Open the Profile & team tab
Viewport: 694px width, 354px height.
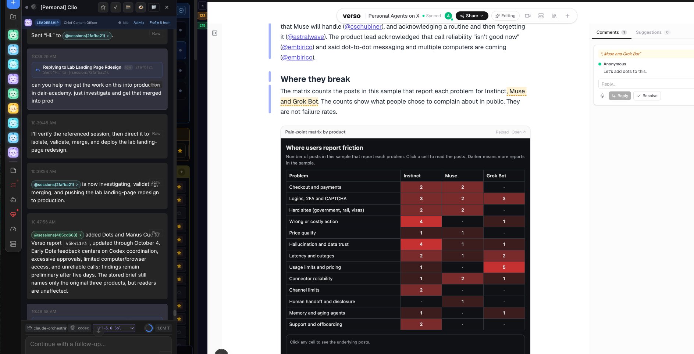(160, 23)
